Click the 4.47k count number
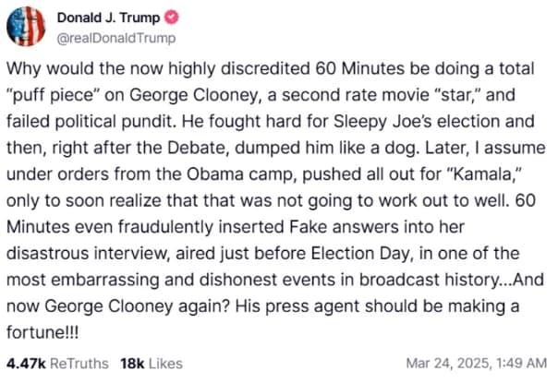The height and width of the screenshot is (383, 558). (26, 364)
